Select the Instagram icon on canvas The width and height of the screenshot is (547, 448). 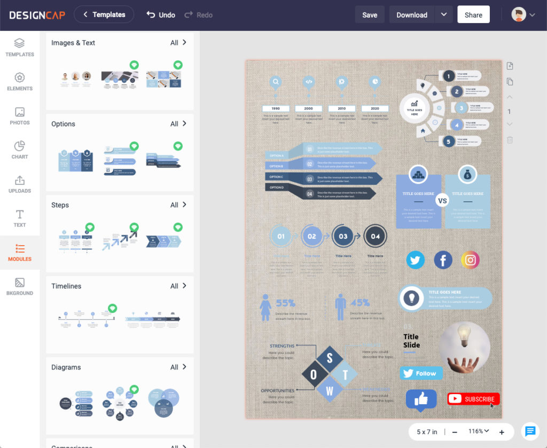click(x=470, y=260)
